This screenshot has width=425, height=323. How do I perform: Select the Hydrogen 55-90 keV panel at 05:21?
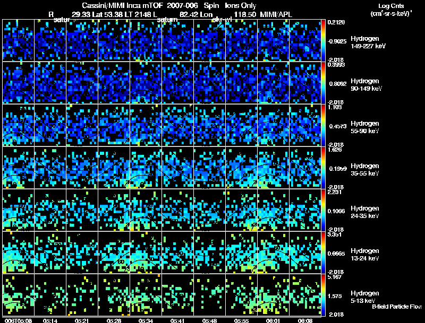point(82,125)
